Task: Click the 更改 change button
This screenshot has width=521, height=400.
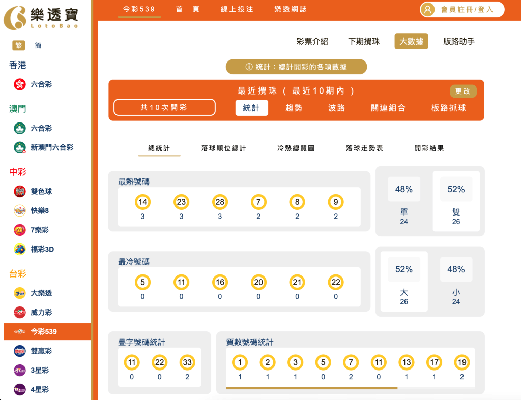Action: [x=463, y=91]
